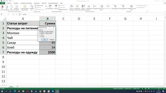Open Connections (Подключения) in the ribbon
The image size is (166, 93).
coord(39,6)
